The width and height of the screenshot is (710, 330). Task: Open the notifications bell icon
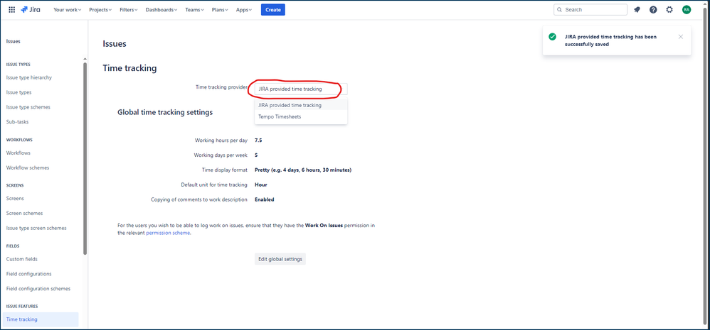point(637,9)
